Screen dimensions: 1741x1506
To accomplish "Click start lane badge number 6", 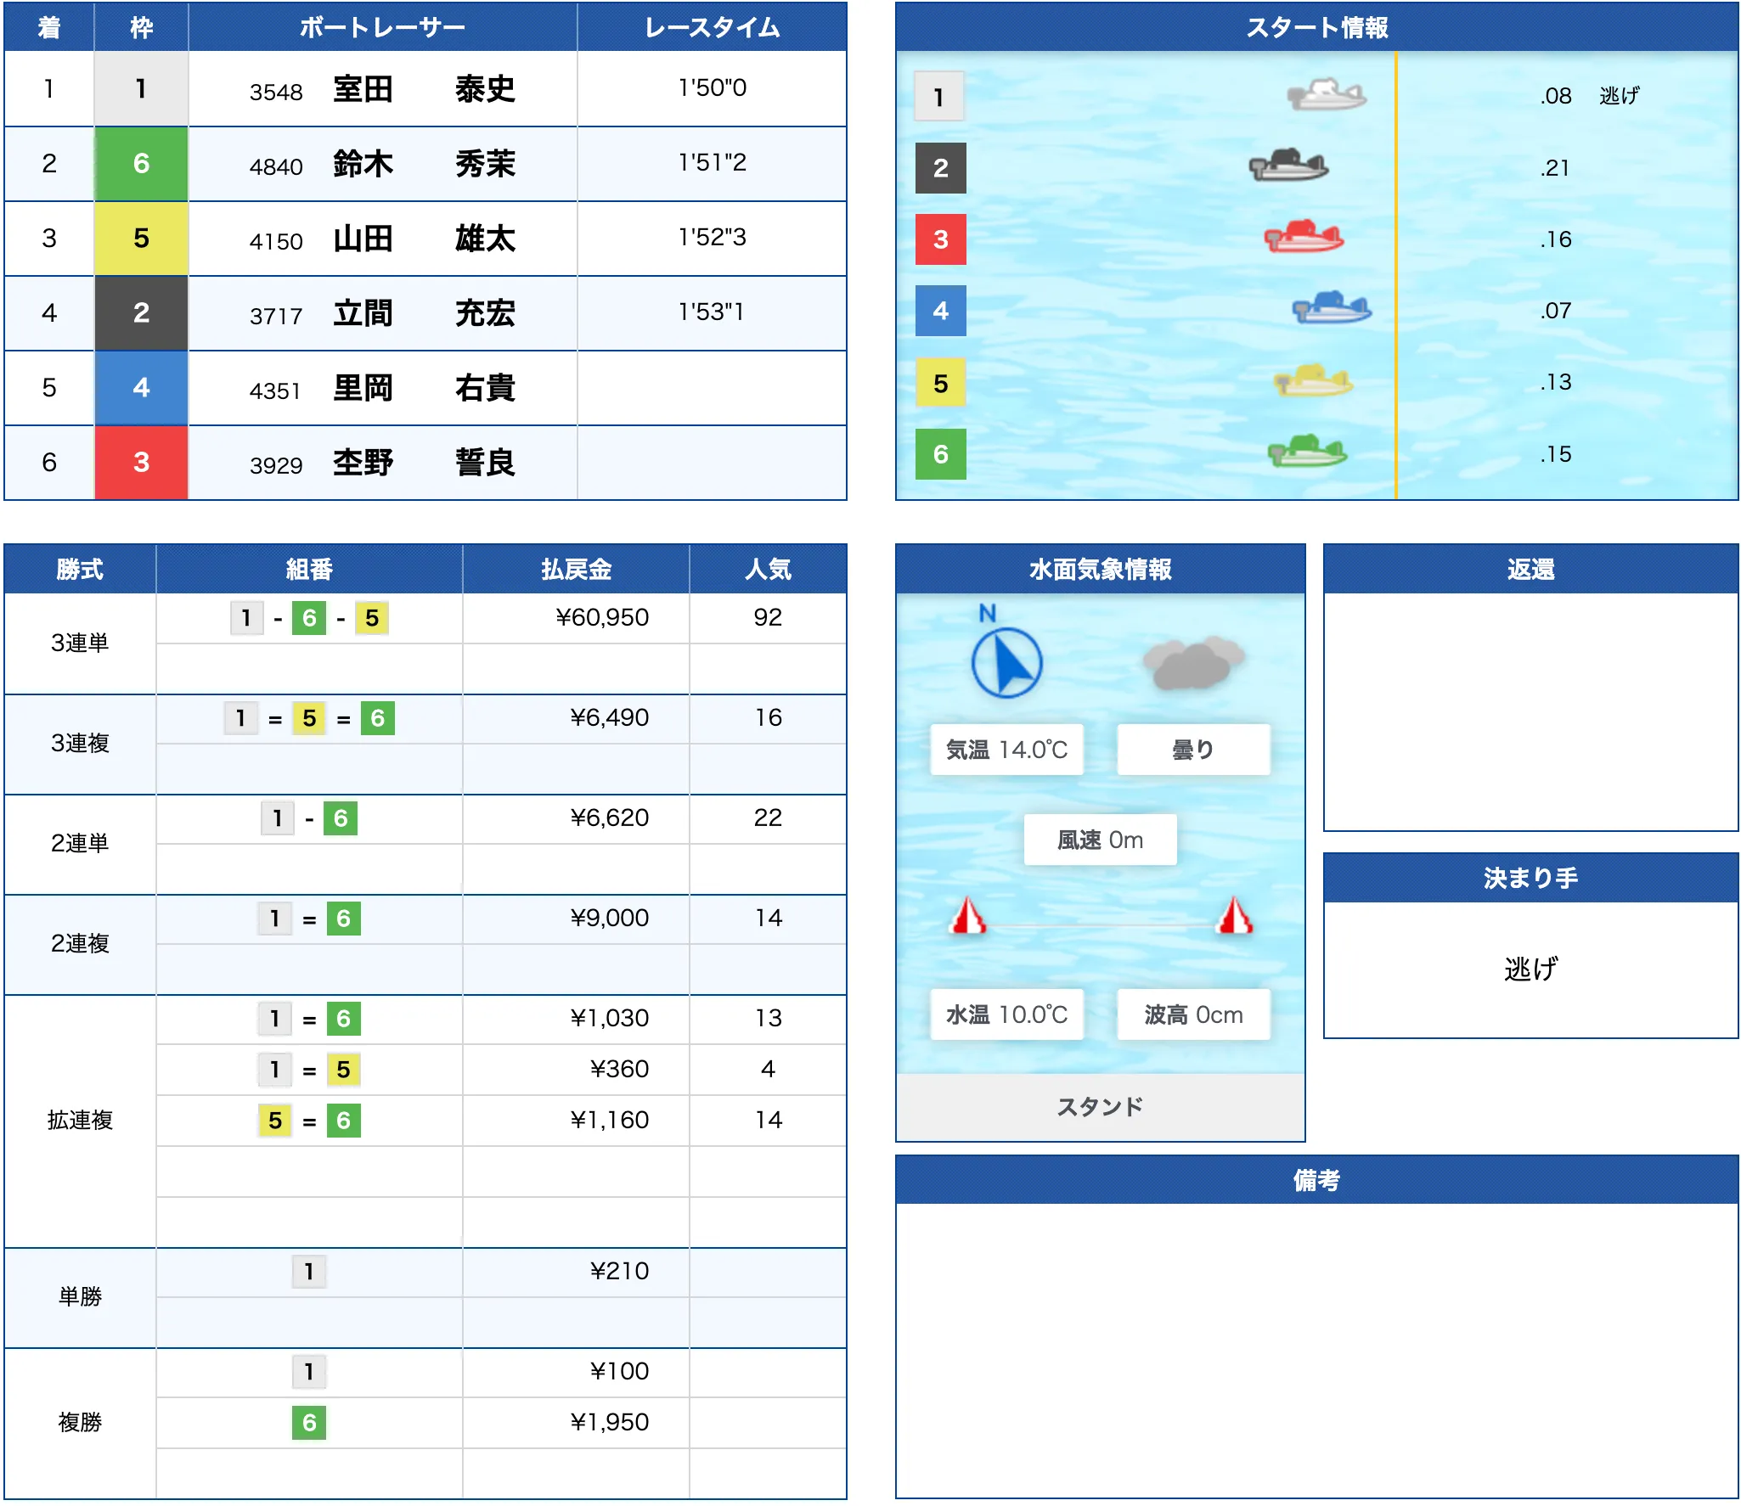I will (x=940, y=453).
